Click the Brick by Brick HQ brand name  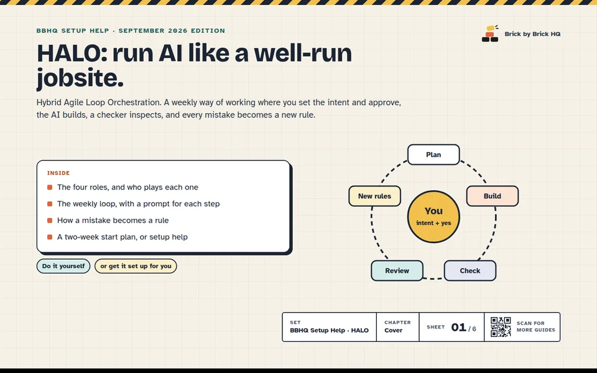532,34
